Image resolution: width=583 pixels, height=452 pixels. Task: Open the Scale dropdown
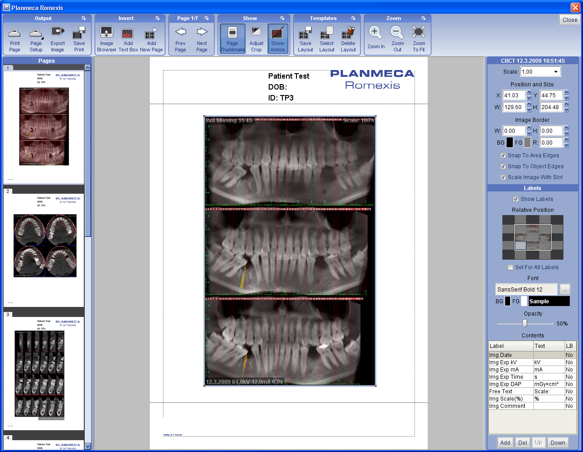pyautogui.click(x=556, y=72)
